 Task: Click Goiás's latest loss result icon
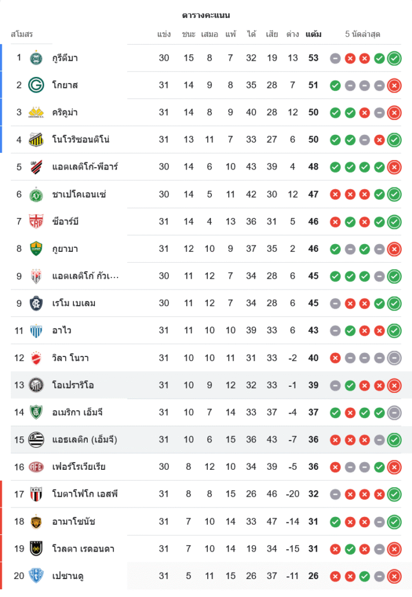(x=394, y=85)
